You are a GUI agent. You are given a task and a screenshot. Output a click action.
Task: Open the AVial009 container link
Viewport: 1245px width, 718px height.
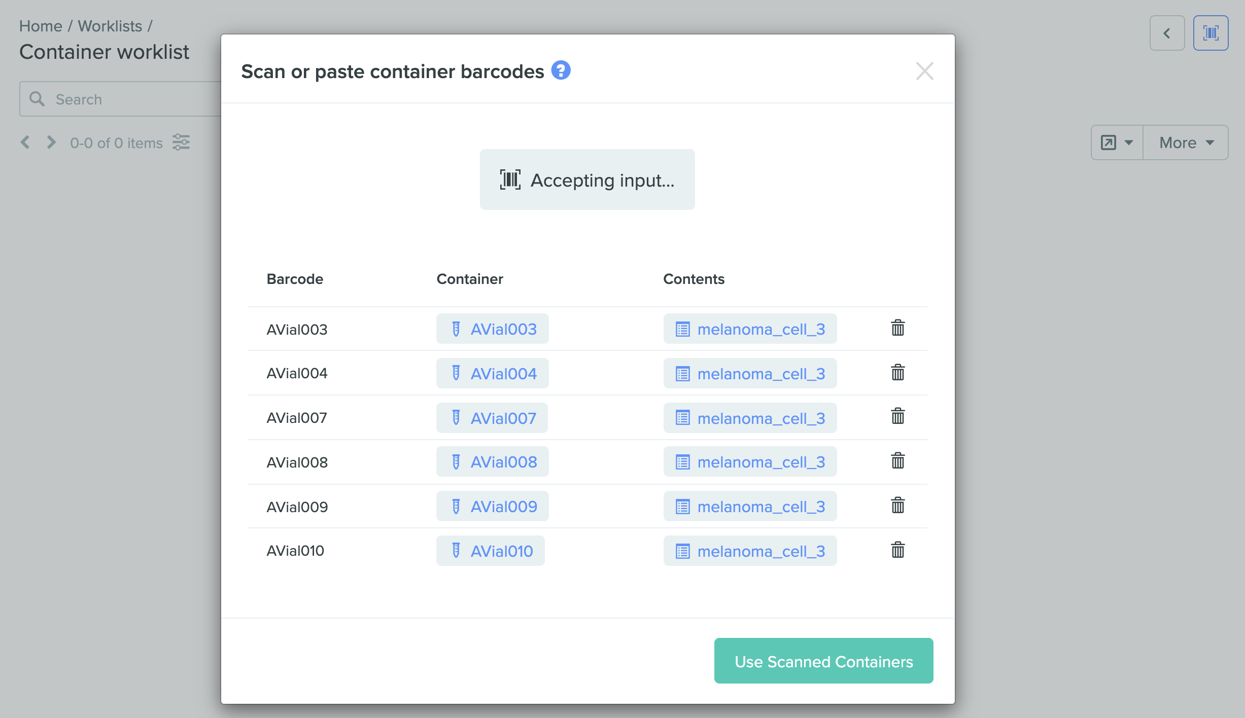coord(492,507)
